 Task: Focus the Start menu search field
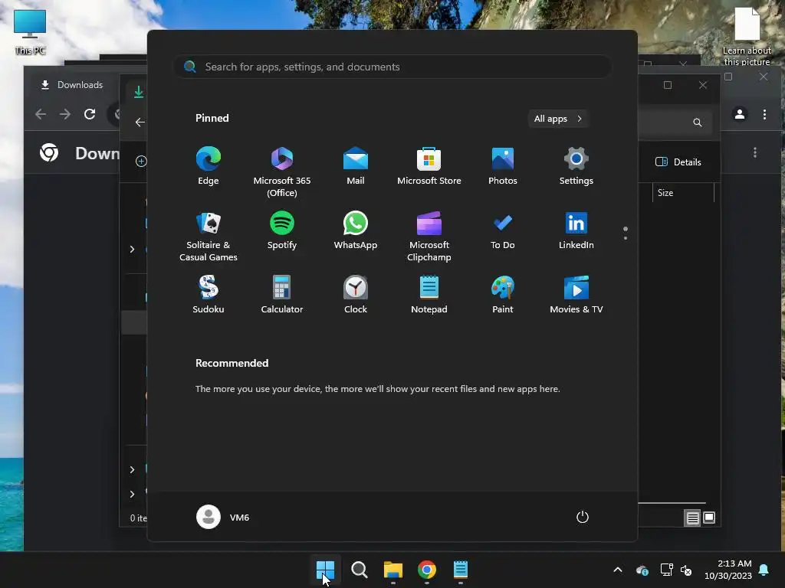392,67
